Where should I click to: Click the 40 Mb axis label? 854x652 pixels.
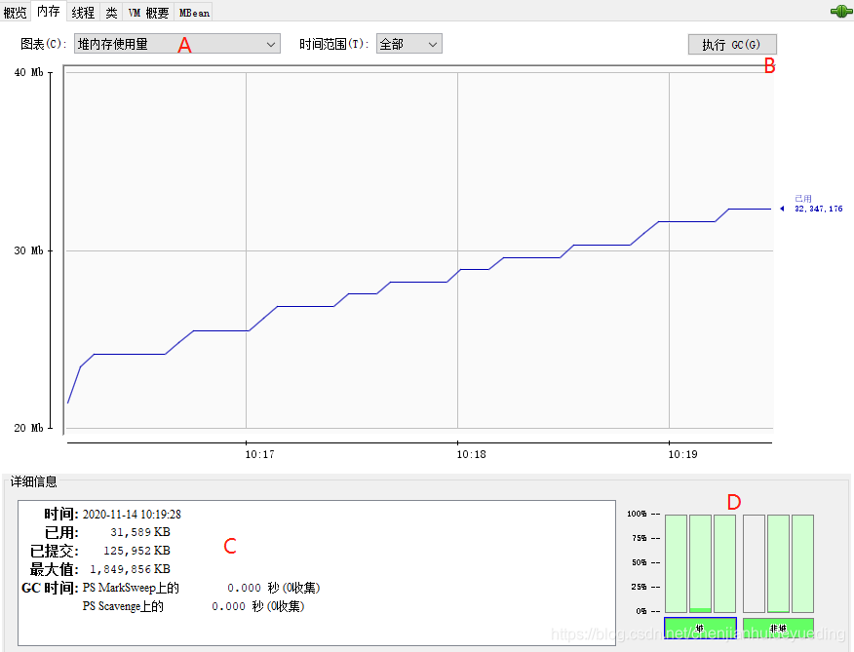29,72
